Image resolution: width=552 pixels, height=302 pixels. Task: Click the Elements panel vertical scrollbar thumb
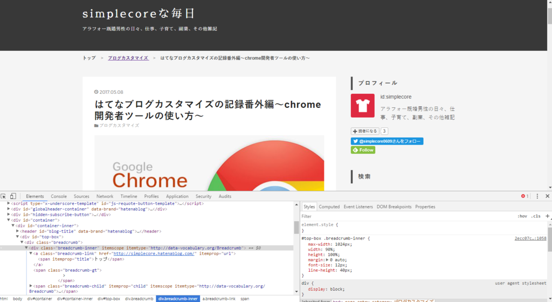(296, 228)
